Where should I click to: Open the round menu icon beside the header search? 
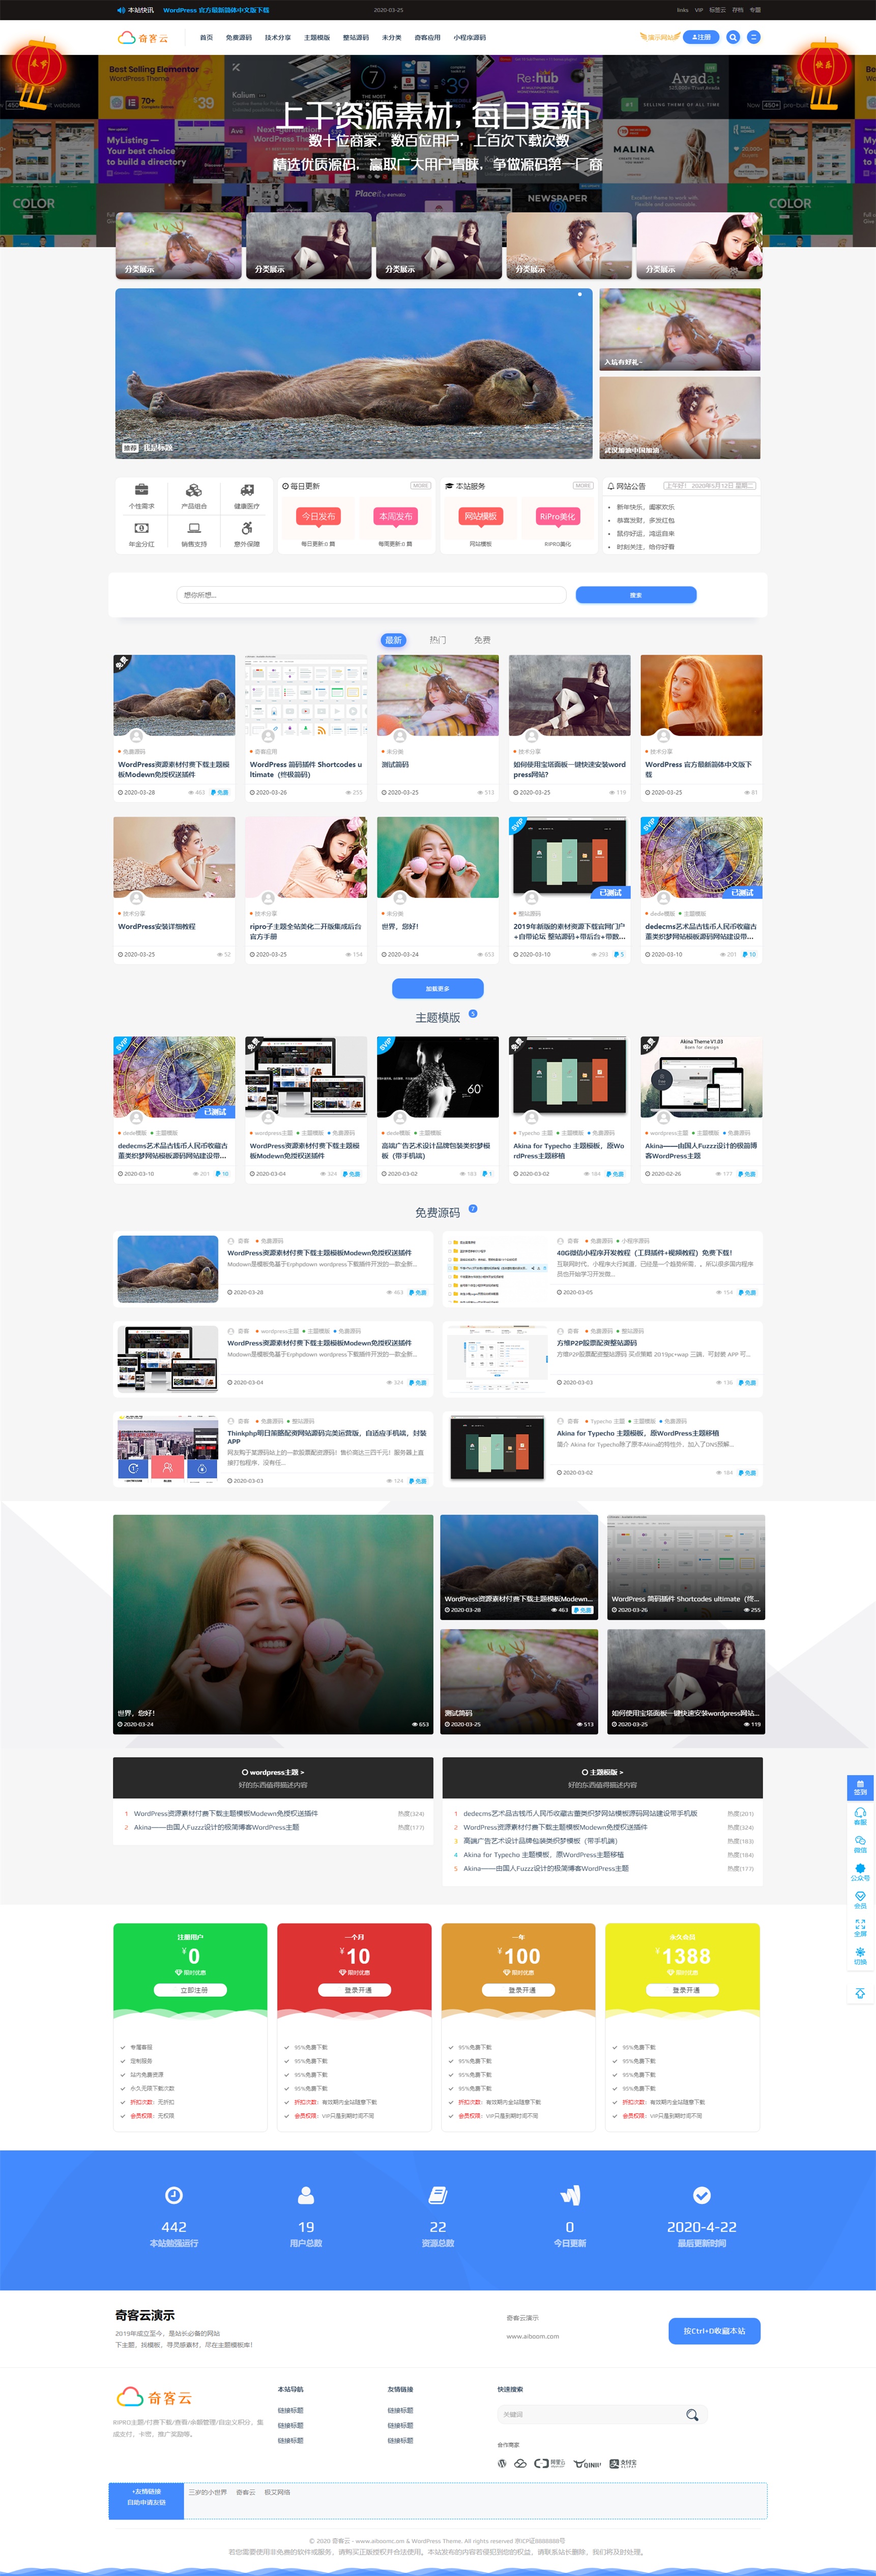coord(754,37)
